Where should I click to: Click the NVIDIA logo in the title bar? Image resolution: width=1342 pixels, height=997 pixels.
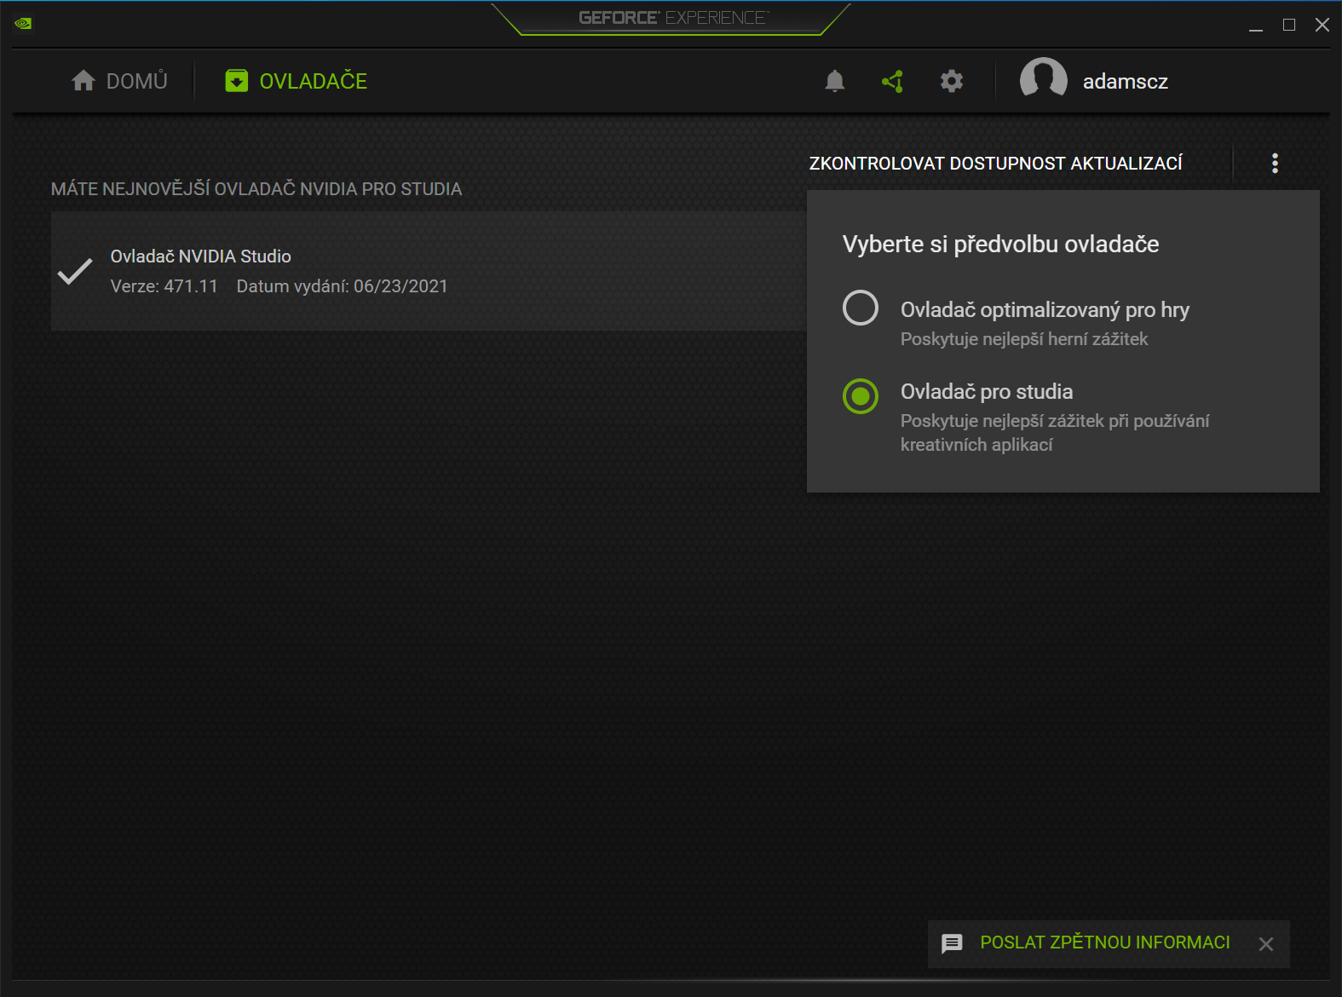[x=23, y=24]
